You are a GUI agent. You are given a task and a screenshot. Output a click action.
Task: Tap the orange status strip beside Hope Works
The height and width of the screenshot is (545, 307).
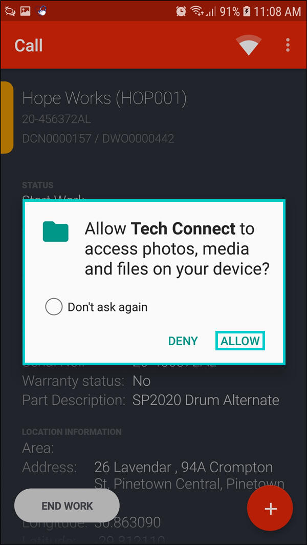(7, 117)
